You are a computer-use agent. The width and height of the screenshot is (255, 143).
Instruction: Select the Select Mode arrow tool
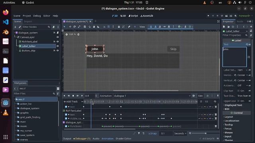point(65,27)
